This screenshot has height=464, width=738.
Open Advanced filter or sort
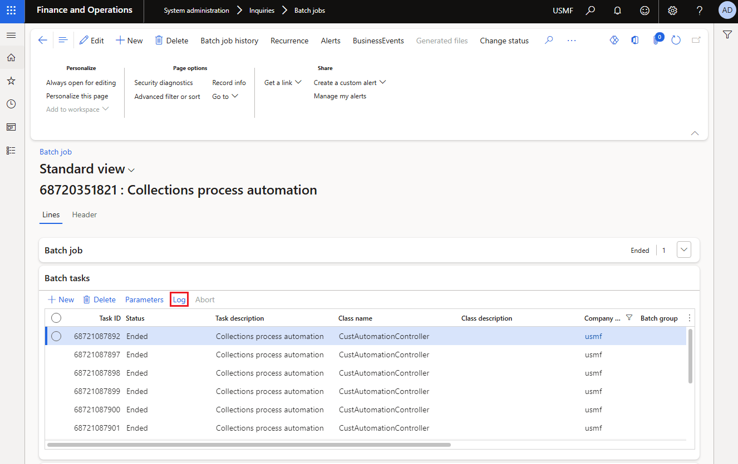[168, 96]
